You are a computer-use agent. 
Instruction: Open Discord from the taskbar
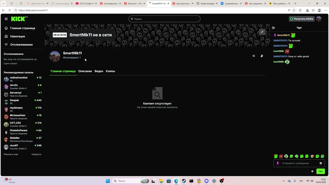pyautogui.click(x=206, y=181)
